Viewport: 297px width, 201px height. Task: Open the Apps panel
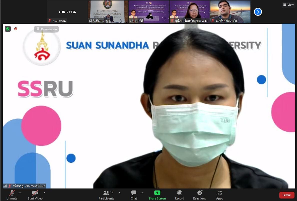pyautogui.click(x=219, y=195)
